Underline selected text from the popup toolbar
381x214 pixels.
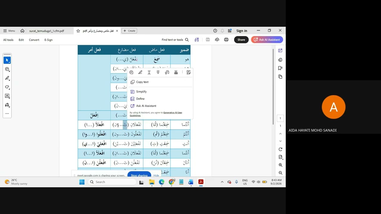tap(149, 72)
